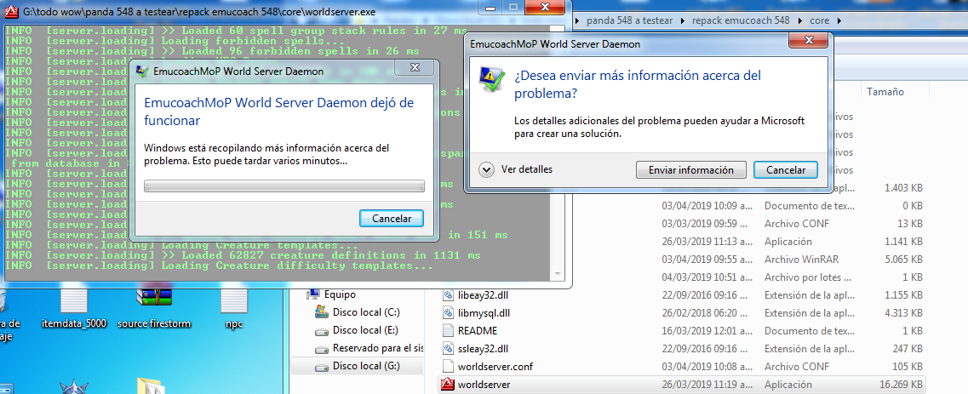
Task: Click 'repack emucoach 548' breadcrumb segment
Action: coord(741,21)
